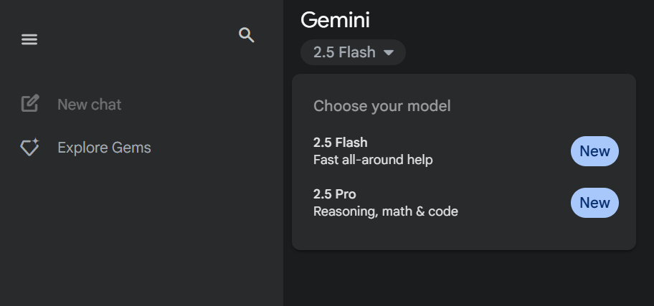The width and height of the screenshot is (654, 306).
Task: Open the Explore Gems link text
Action: tap(104, 148)
